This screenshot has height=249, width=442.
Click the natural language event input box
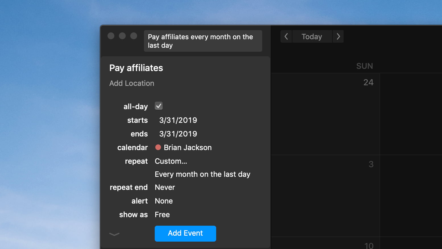click(x=203, y=41)
